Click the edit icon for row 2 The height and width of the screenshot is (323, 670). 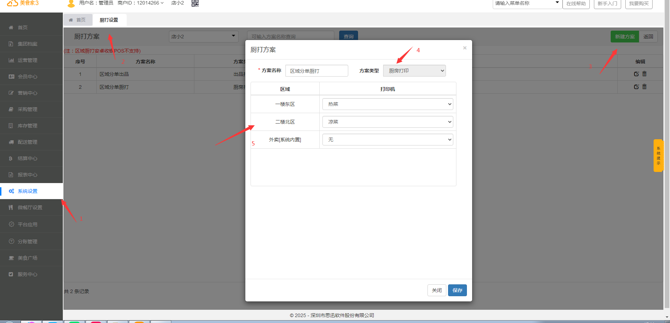pyautogui.click(x=636, y=87)
